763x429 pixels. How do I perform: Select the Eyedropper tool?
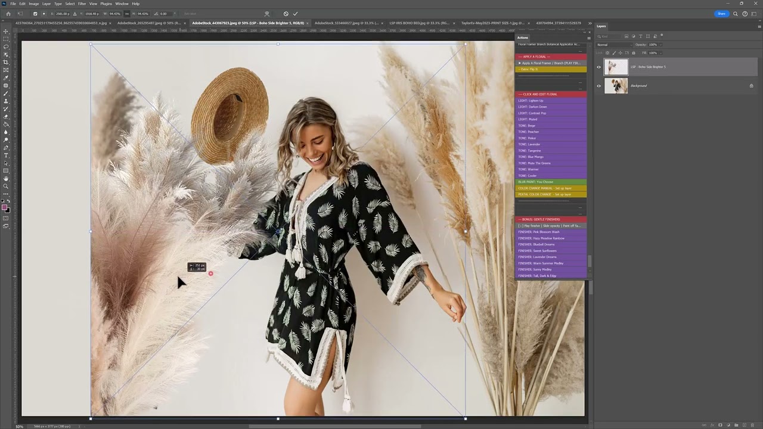pyautogui.click(x=6, y=77)
